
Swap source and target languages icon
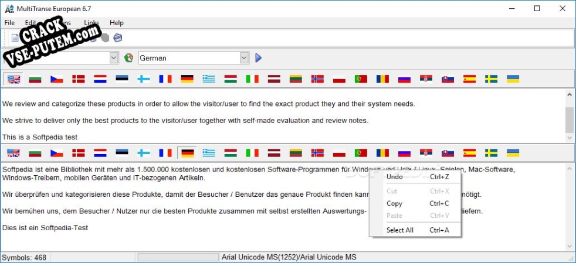[x=128, y=58]
